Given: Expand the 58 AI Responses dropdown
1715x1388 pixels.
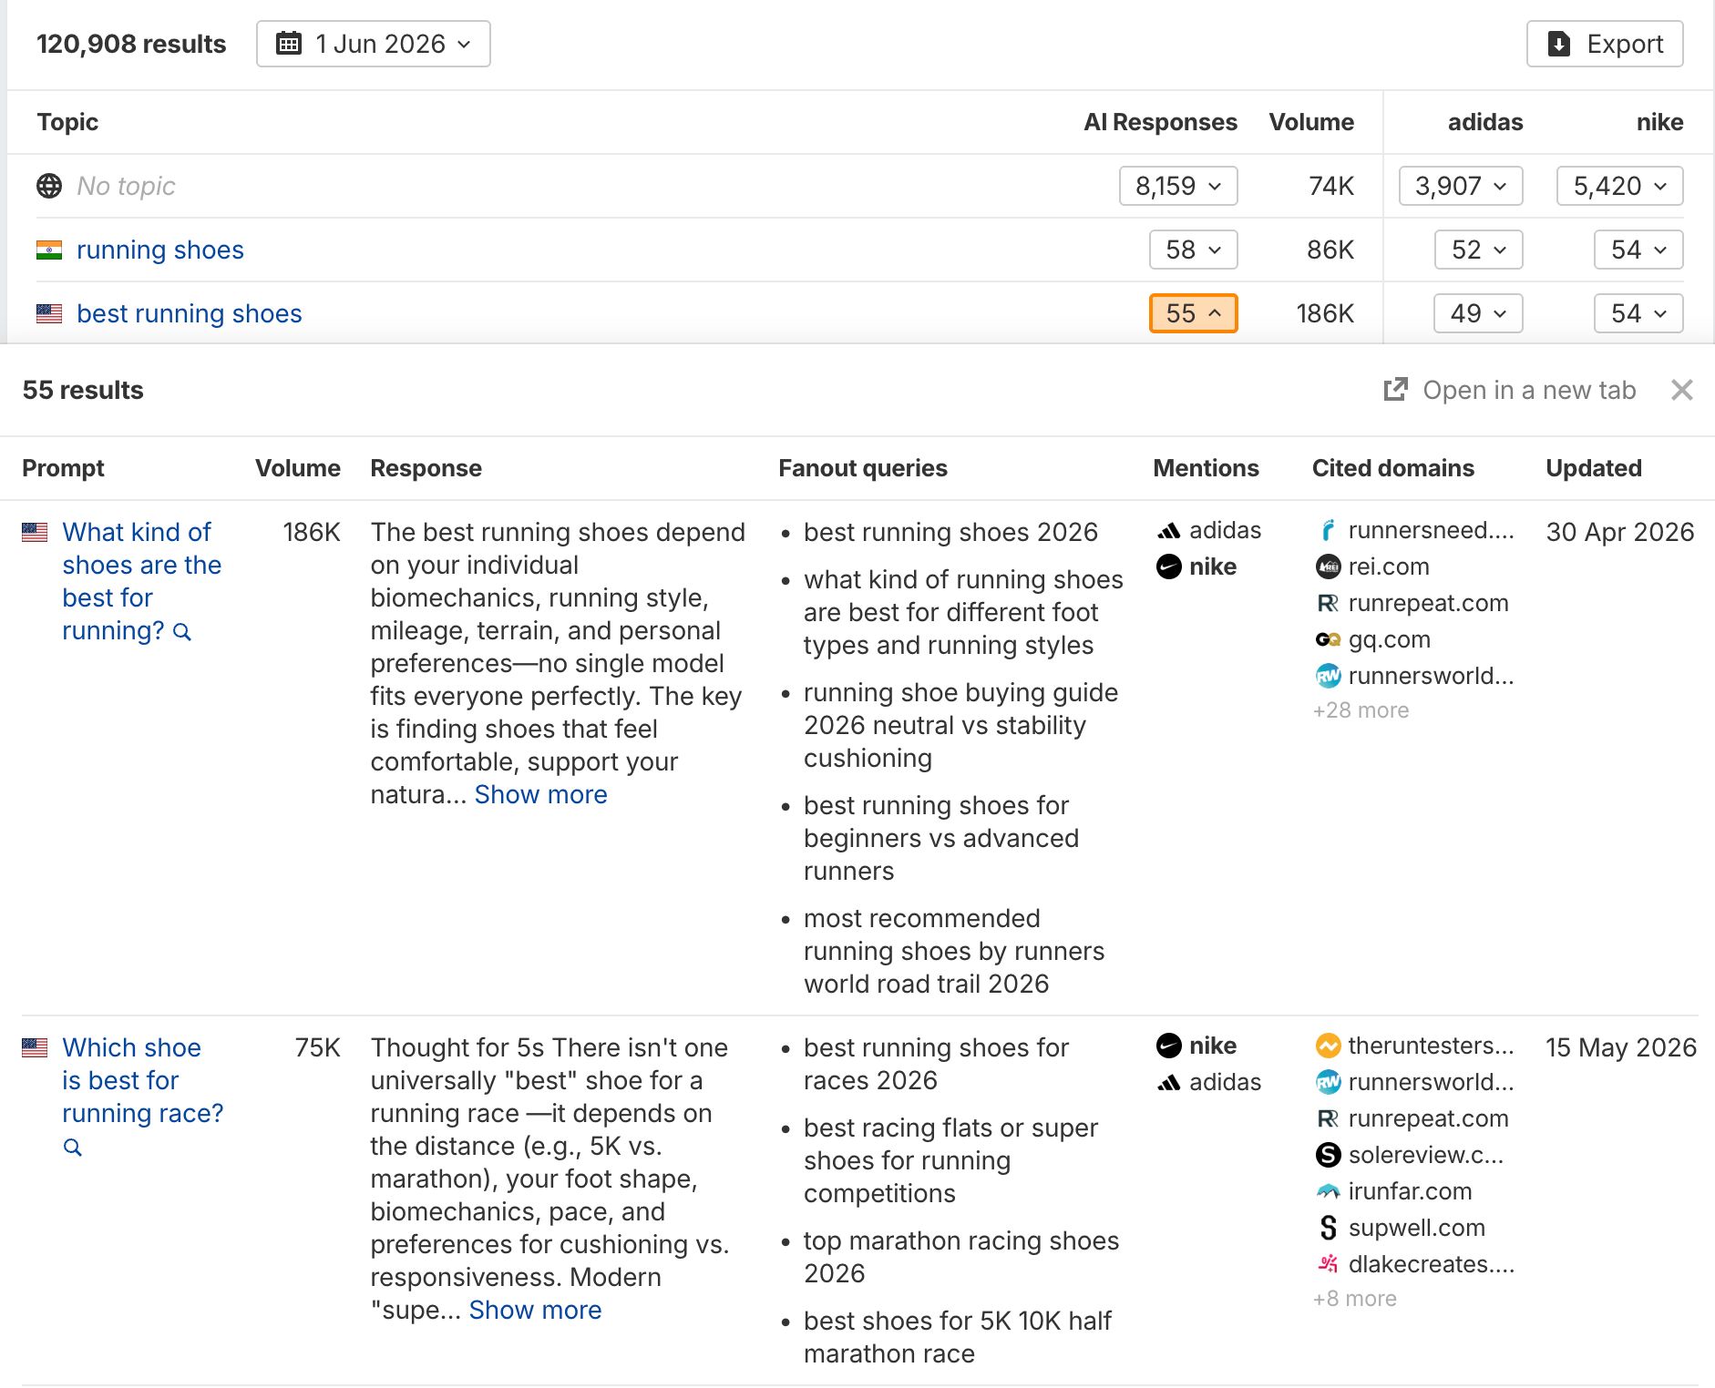Looking at the screenshot, I should pos(1194,250).
